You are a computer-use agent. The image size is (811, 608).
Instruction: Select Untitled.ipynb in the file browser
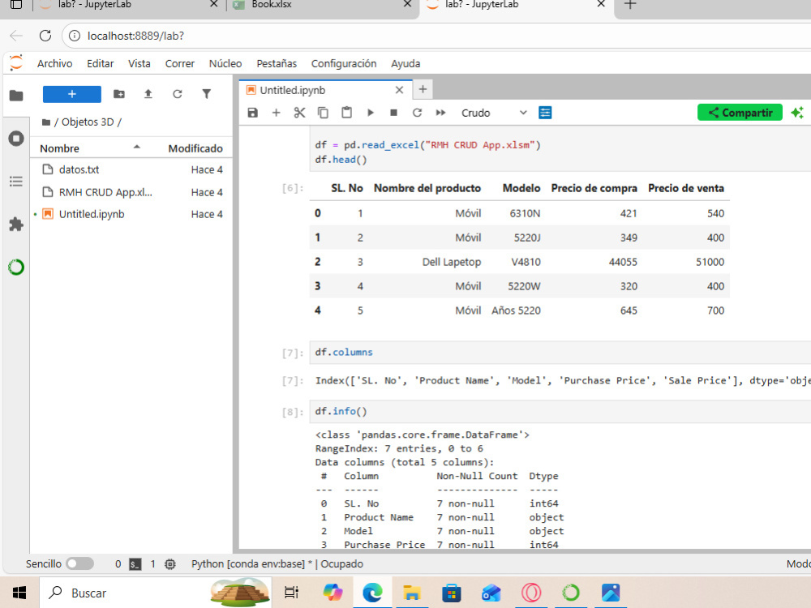[131, 214]
